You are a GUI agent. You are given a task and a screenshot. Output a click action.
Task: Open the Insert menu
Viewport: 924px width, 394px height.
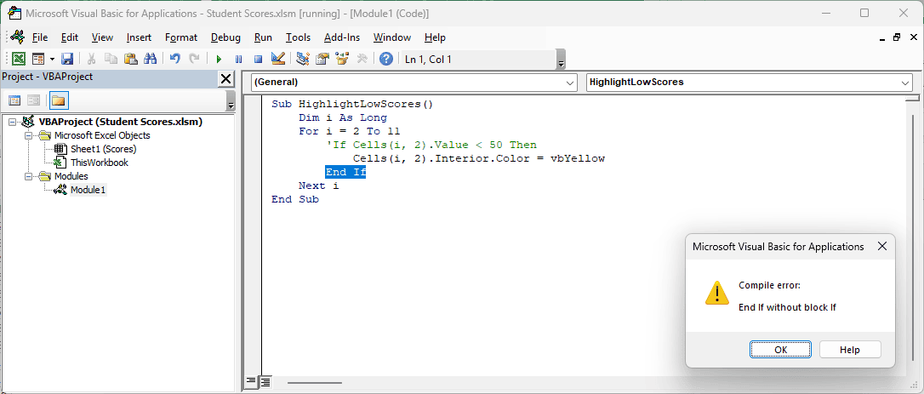click(139, 37)
